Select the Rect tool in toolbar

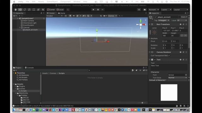34,10
